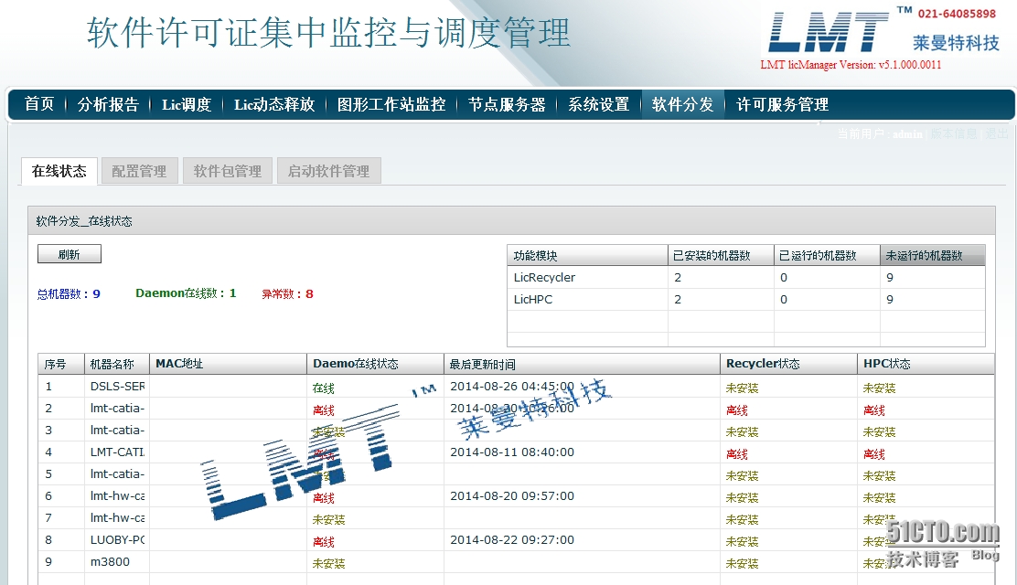The image size is (1017, 585).
Task: Click timestamp 2014-08-22 09:27:00
Action: pos(512,539)
